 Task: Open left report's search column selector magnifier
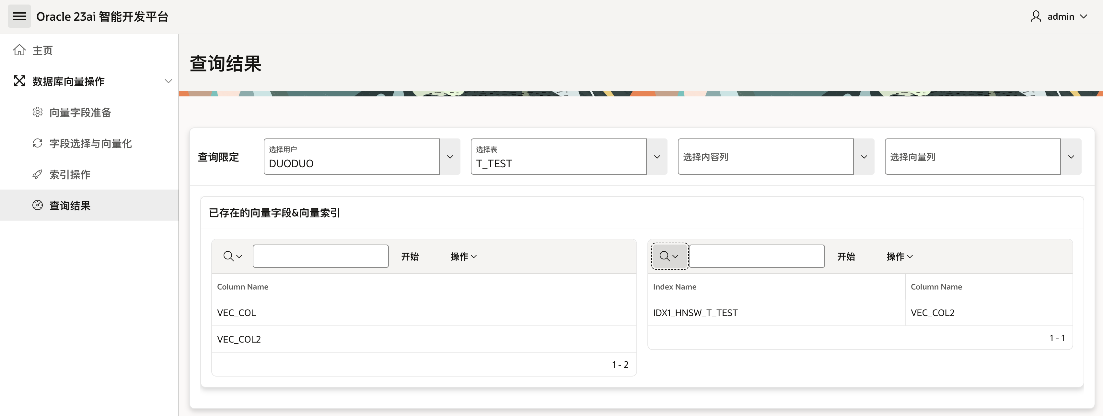(x=233, y=256)
